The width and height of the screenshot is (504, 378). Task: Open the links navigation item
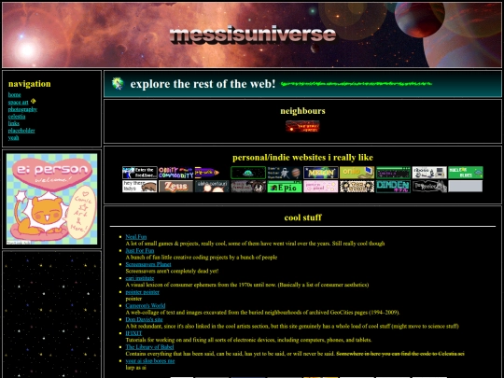(x=14, y=123)
